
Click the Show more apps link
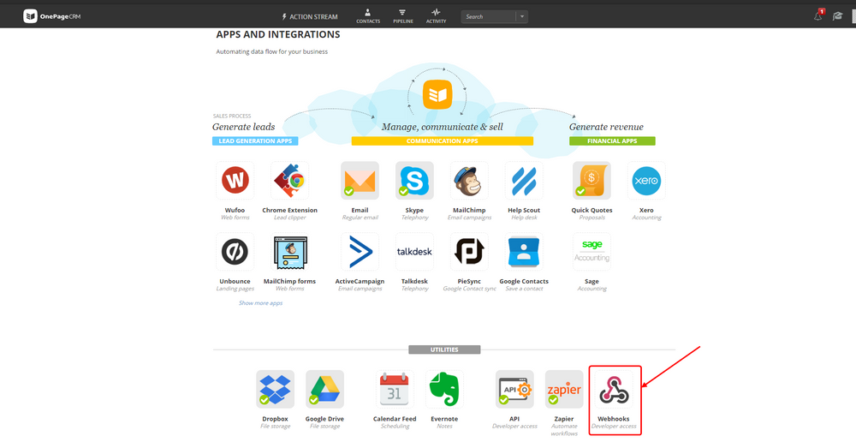pyautogui.click(x=260, y=302)
